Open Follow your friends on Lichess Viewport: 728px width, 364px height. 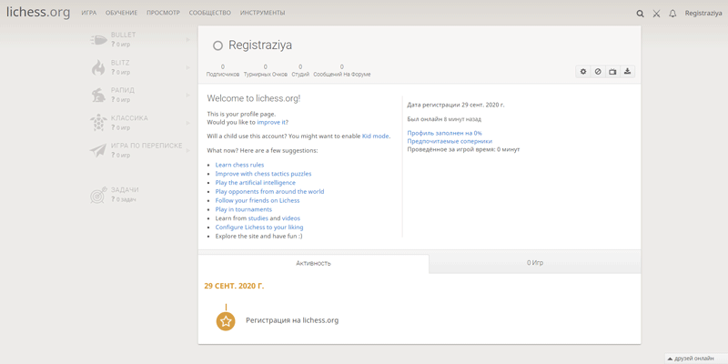(258, 200)
